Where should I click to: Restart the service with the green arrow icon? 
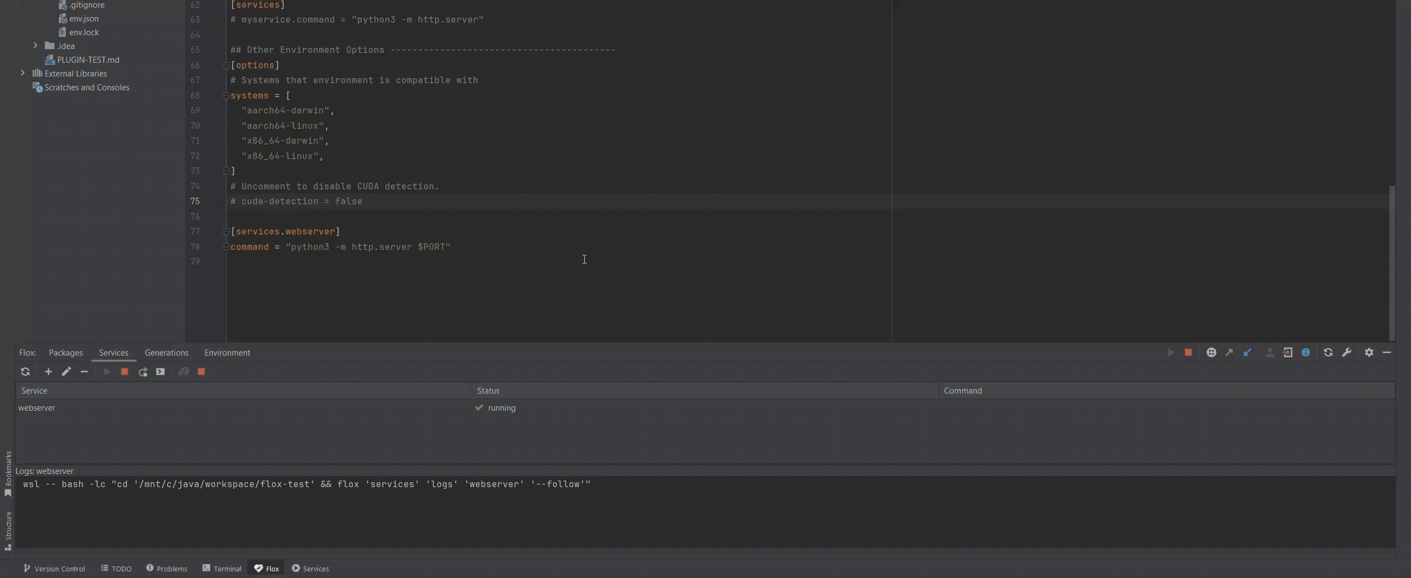click(143, 372)
